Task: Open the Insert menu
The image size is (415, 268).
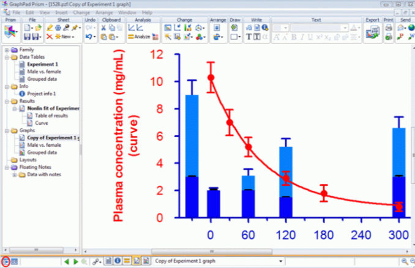Action: click(62, 12)
